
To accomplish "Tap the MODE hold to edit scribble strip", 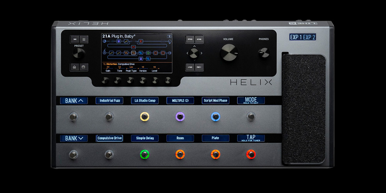I will (x=251, y=100).
